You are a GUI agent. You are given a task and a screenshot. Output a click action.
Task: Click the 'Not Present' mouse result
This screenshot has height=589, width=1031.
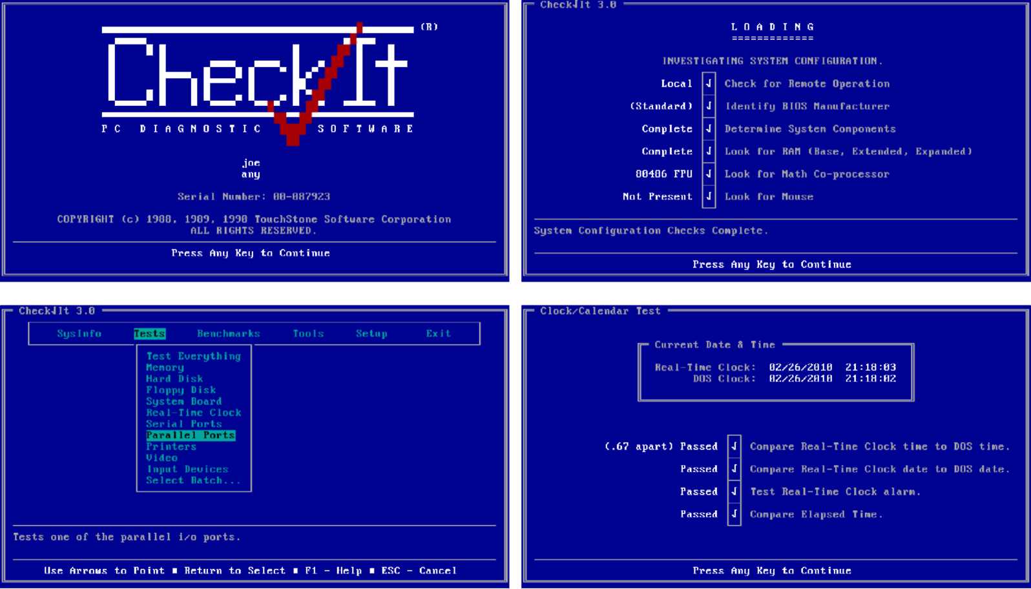[x=658, y=196]
